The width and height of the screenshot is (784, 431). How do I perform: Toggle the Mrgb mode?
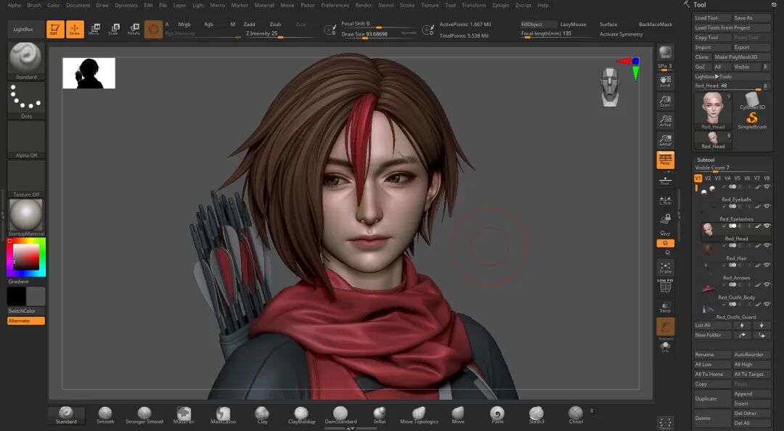184,24
